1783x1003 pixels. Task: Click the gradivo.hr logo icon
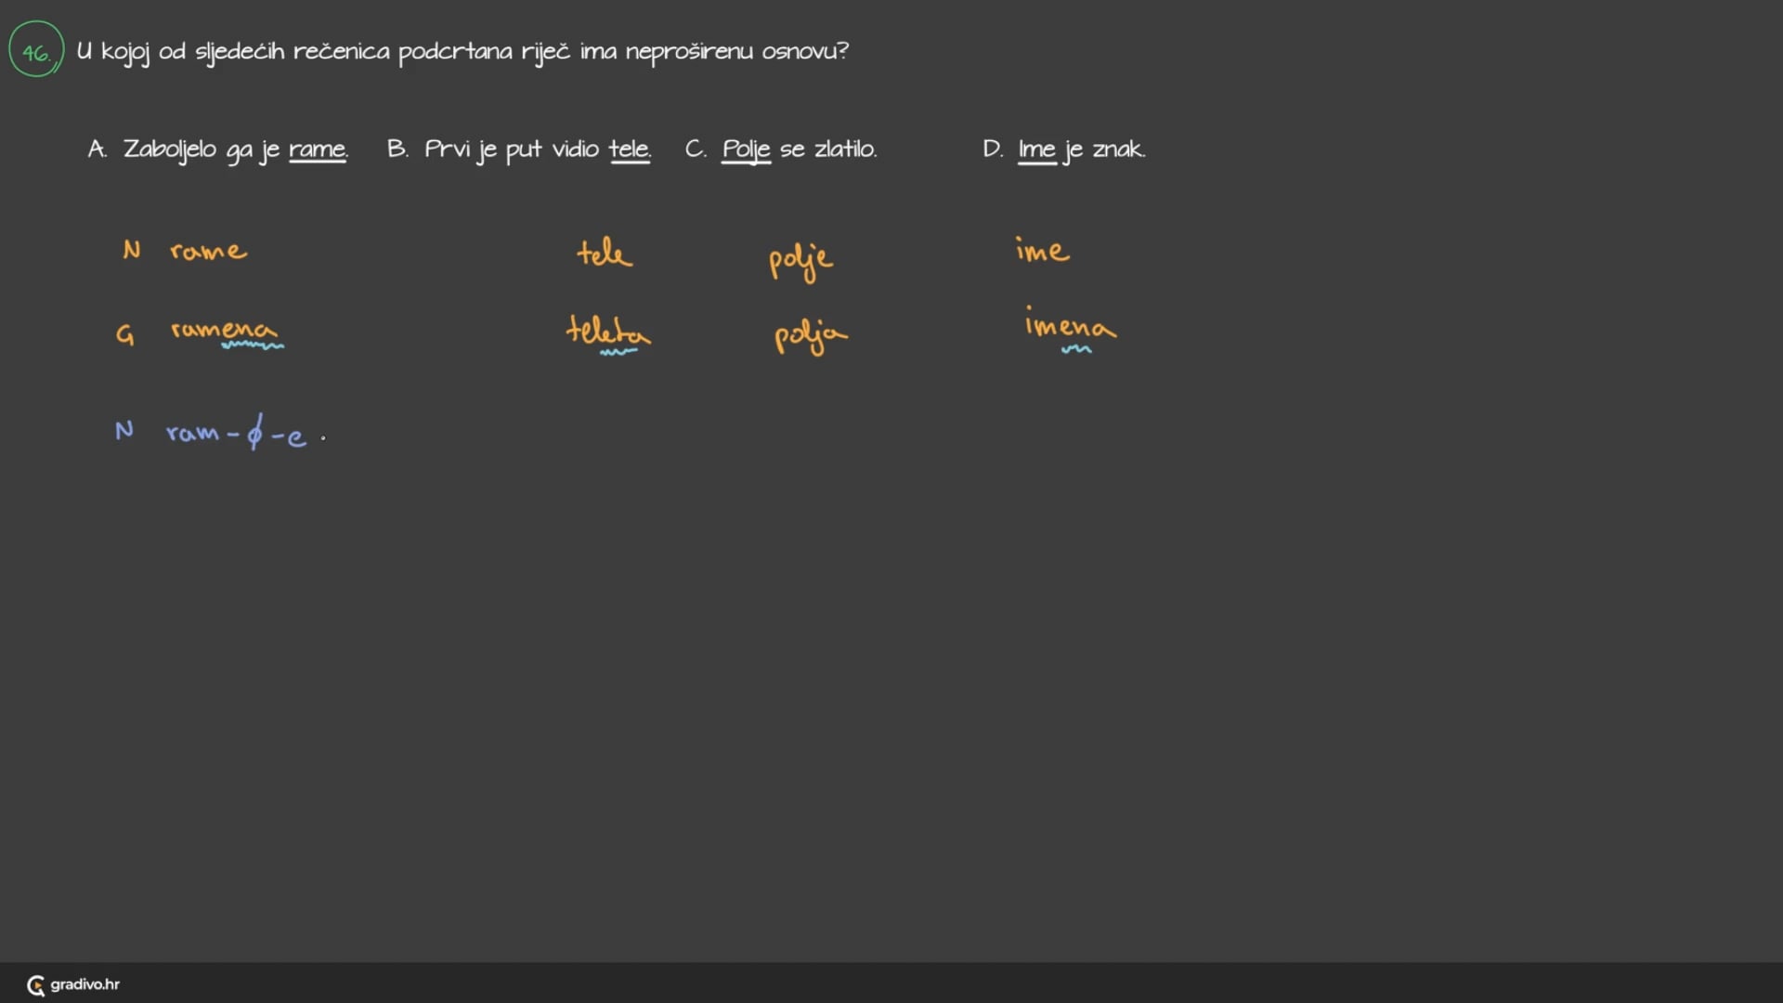tap(36, 985)
